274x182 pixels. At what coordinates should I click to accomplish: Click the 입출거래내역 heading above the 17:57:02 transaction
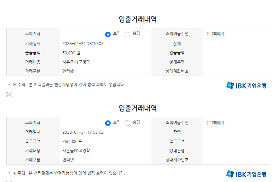tap(137, 108)
